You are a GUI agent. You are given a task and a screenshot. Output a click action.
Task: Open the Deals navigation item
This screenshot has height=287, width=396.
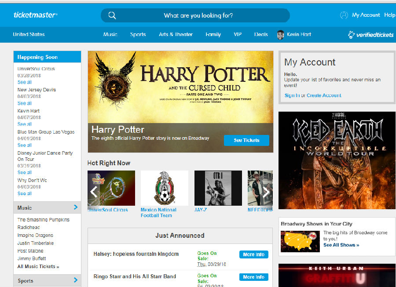point(261,35)
